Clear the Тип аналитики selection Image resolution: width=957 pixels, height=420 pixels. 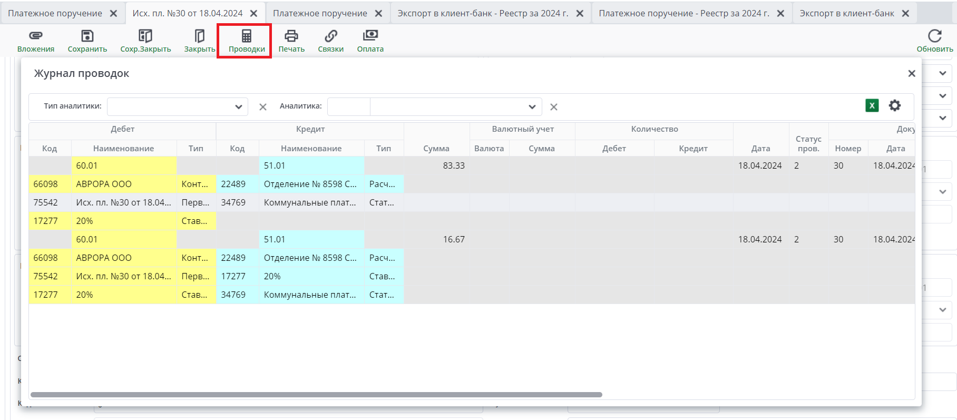[263, 107]
